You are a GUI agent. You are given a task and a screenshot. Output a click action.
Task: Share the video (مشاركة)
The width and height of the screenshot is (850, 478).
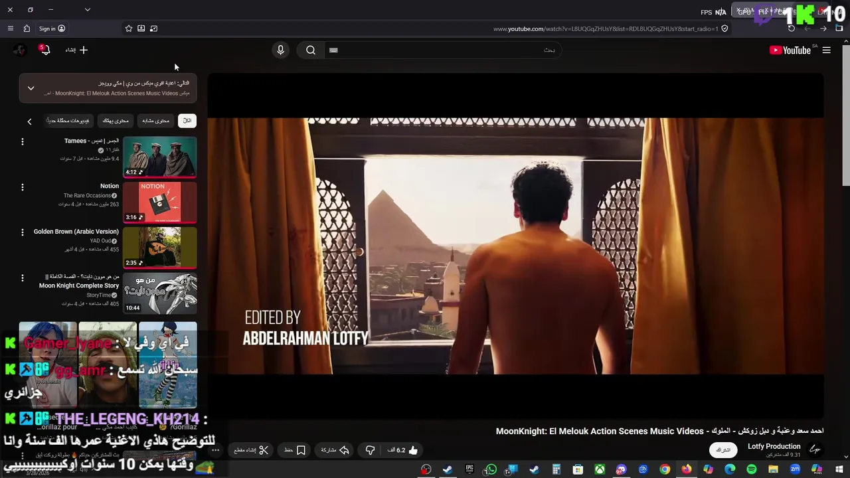click(335, 450)
